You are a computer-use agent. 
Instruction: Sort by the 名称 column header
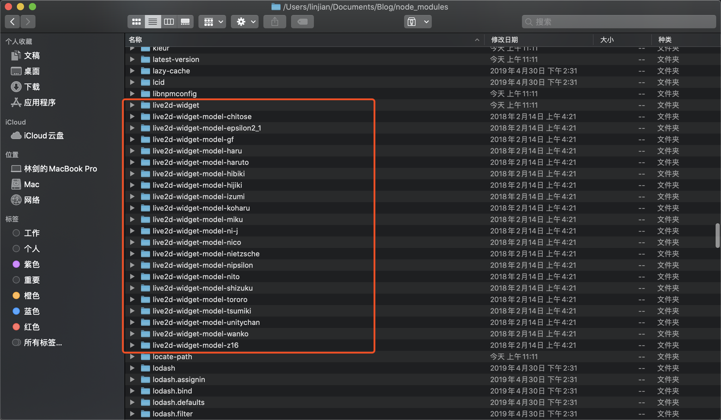coord(304,40)
